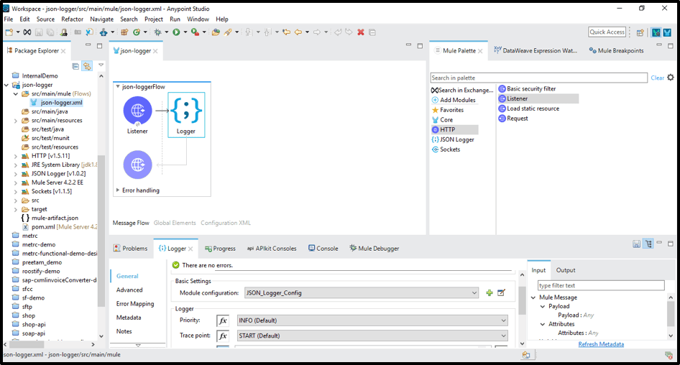Click the Package Explorer vertical scrollbar

point(101,216)
